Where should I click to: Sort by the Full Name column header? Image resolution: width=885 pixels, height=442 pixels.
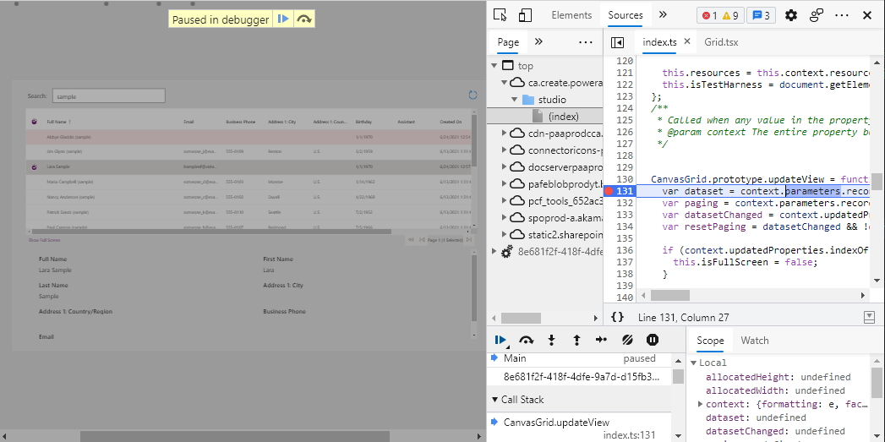pos(58,122)
